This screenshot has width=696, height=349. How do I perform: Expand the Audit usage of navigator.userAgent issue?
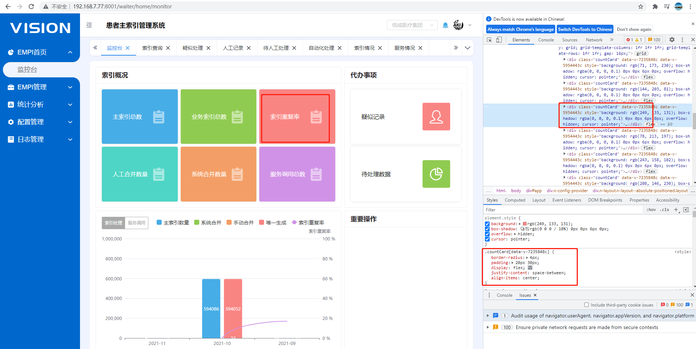click(488, 316)
